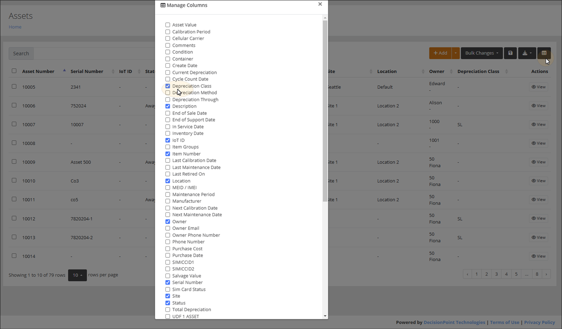Check the Owner Email column
The image size is (562, 329).
[x=168, y=228]
